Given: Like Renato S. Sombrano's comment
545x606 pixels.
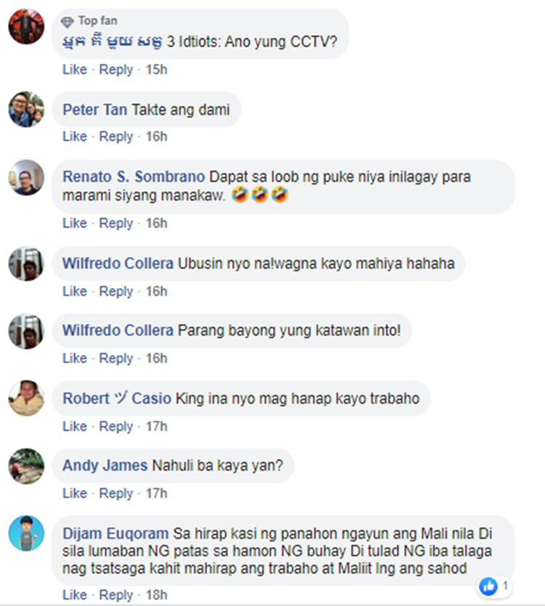Looking at the screenshot, I should tap(75, 223).
